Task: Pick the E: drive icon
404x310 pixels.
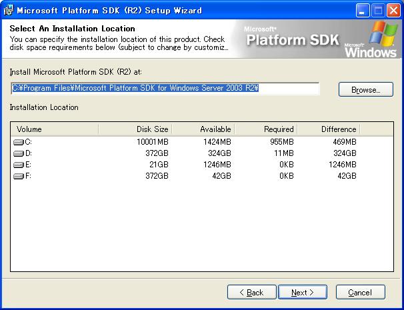Action: (19, 165)
